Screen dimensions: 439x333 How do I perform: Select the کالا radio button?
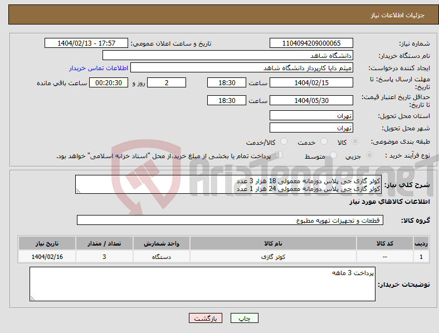(355, 141)
